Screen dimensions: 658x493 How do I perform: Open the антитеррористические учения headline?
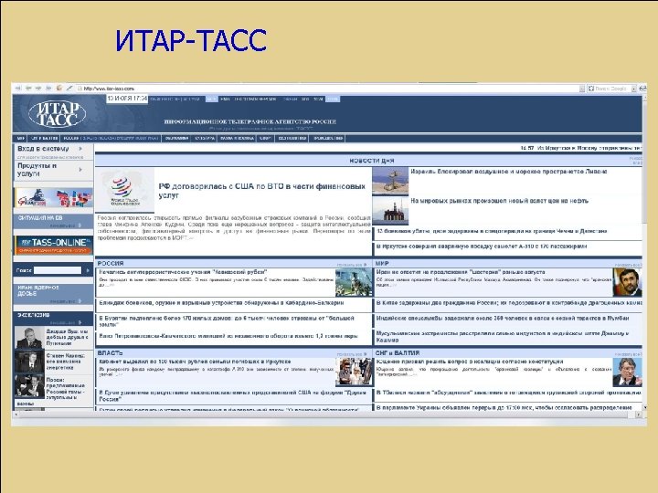pos(183,272)
